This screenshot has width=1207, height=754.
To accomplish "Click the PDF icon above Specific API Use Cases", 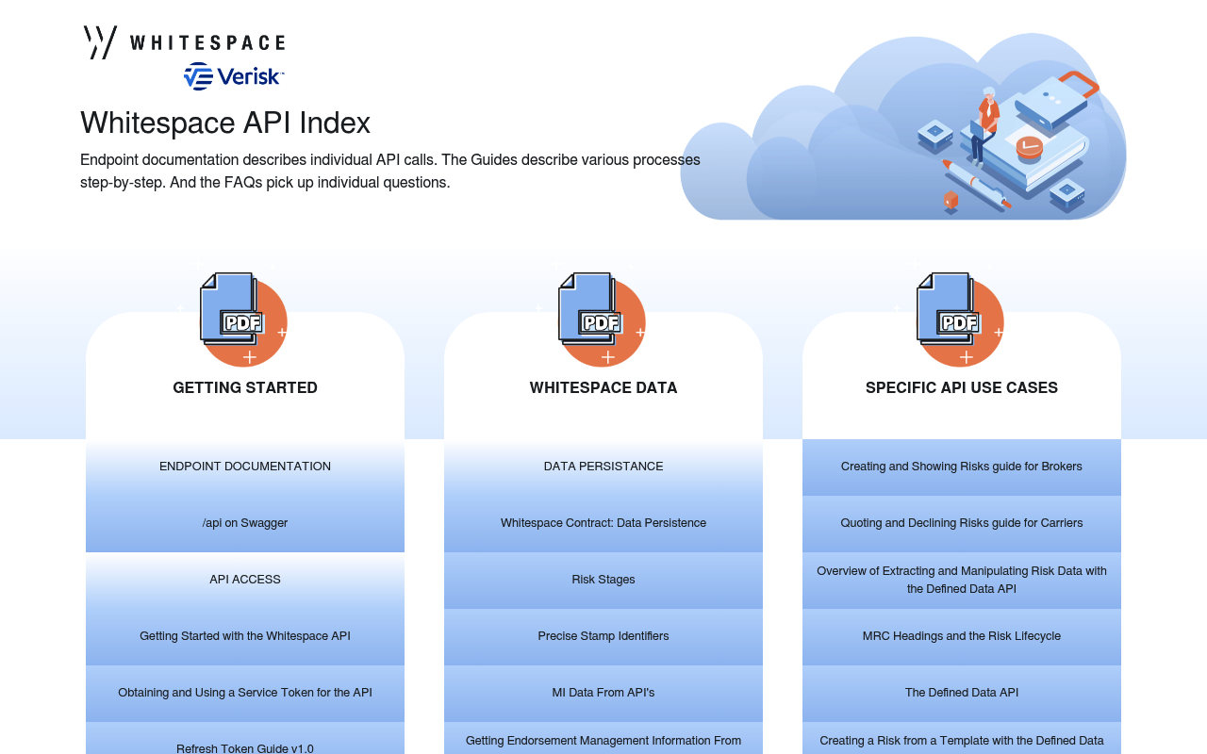I will 961,319.
